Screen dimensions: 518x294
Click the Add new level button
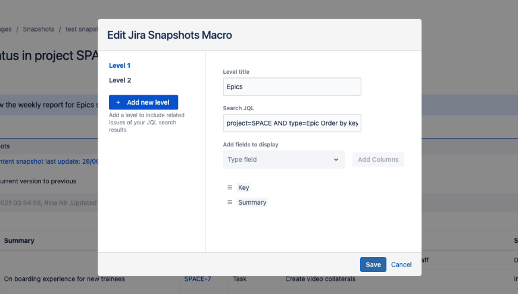143,102
